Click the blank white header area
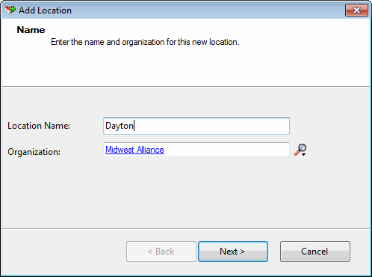Screen dimensions: 372x277 pos(185,67)
